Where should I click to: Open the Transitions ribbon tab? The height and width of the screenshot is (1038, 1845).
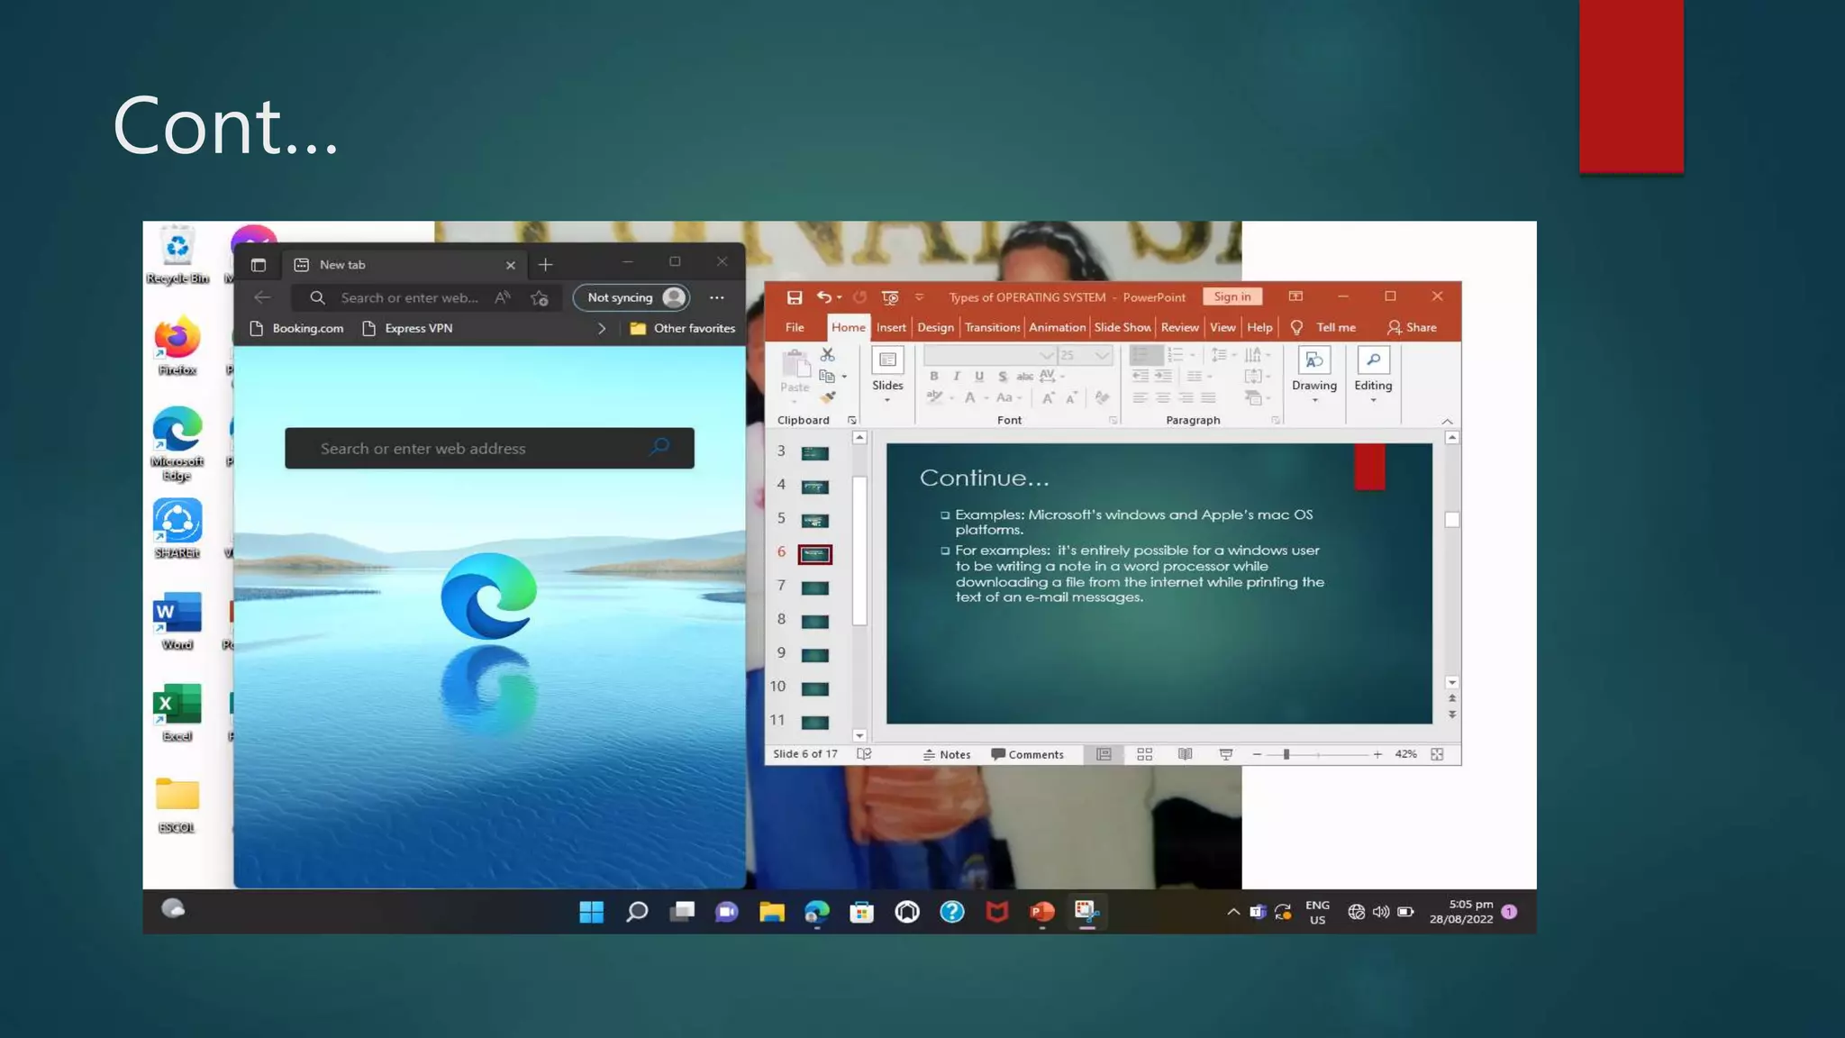pyautogui.click(x=992, y=327)
